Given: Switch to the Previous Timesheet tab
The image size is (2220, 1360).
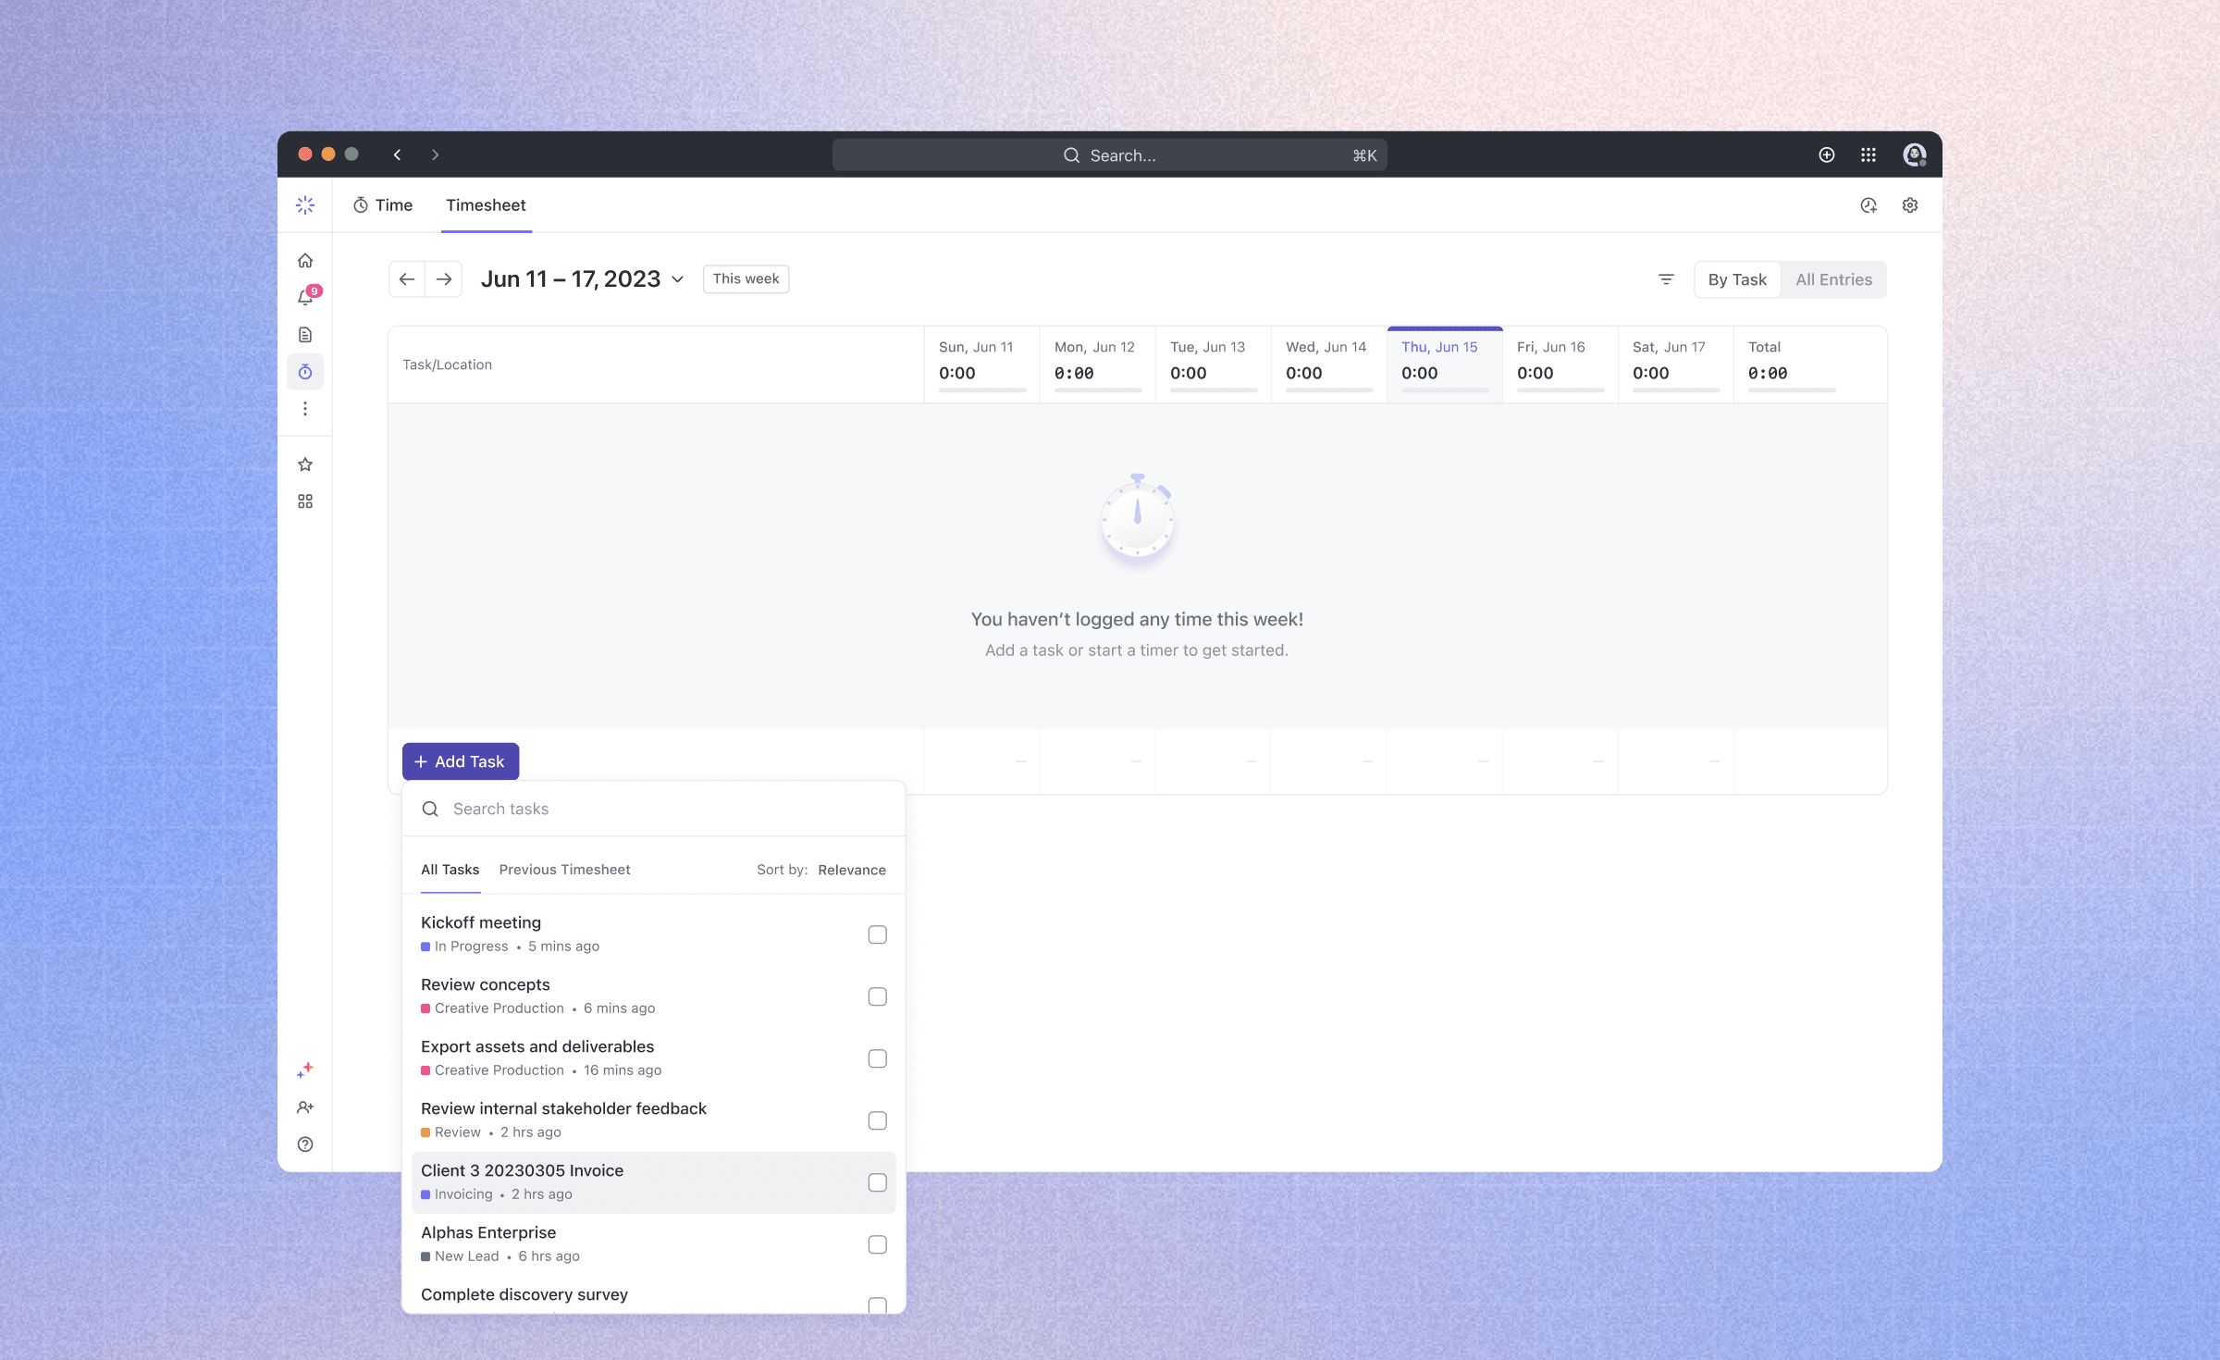Looking at the screenshot, I should [x=564, y=870].
